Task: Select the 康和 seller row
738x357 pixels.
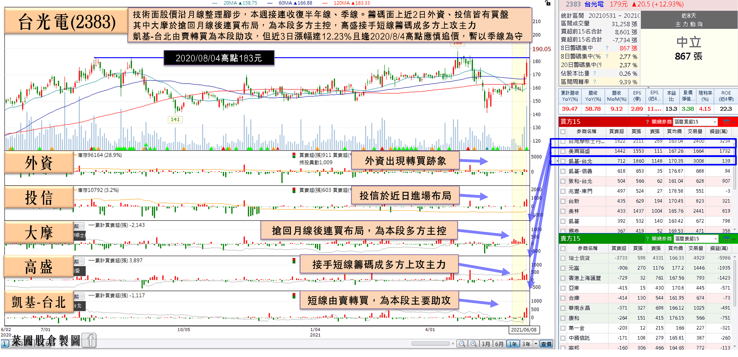Action: pos(646,318)
